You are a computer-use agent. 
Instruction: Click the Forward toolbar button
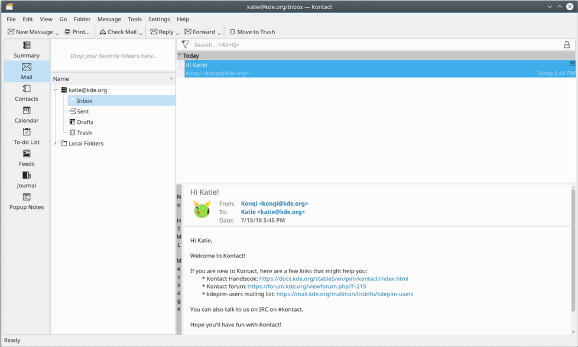pos(200,32)
